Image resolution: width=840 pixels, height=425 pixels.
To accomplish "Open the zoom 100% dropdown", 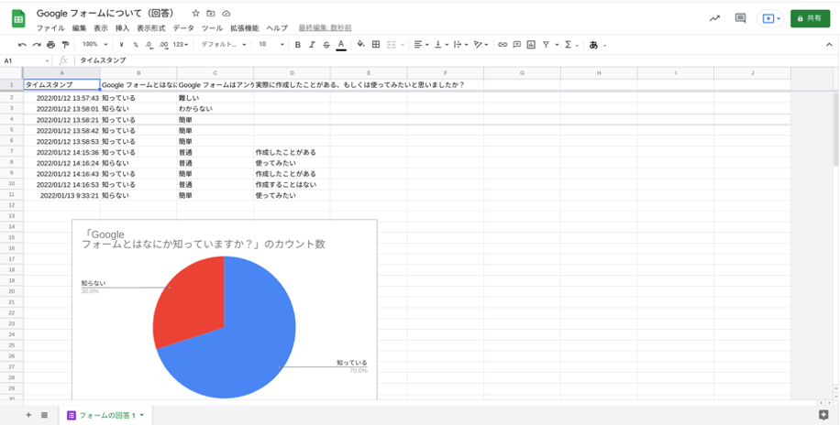I will (94, 45).
